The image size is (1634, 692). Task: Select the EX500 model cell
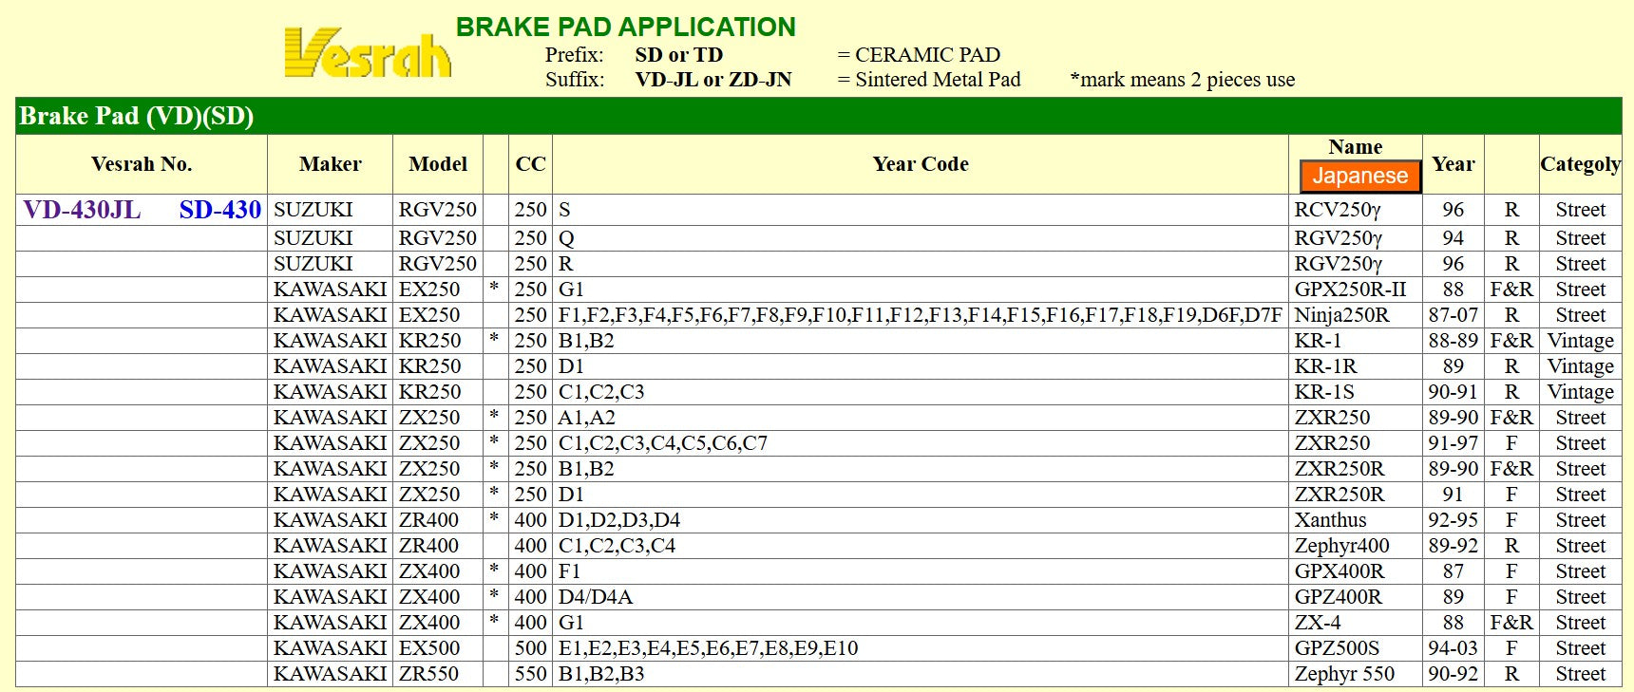click(x=428, y=648)
